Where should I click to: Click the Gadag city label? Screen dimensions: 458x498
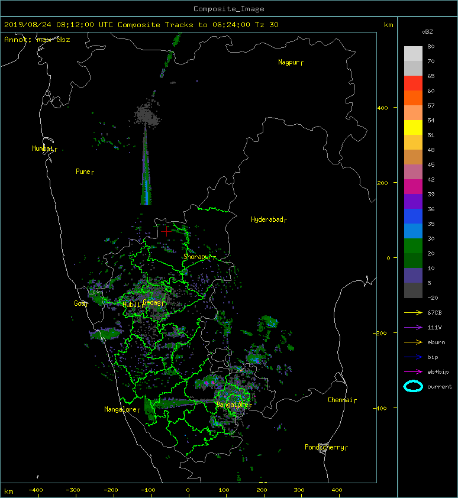tap(152, 302)
